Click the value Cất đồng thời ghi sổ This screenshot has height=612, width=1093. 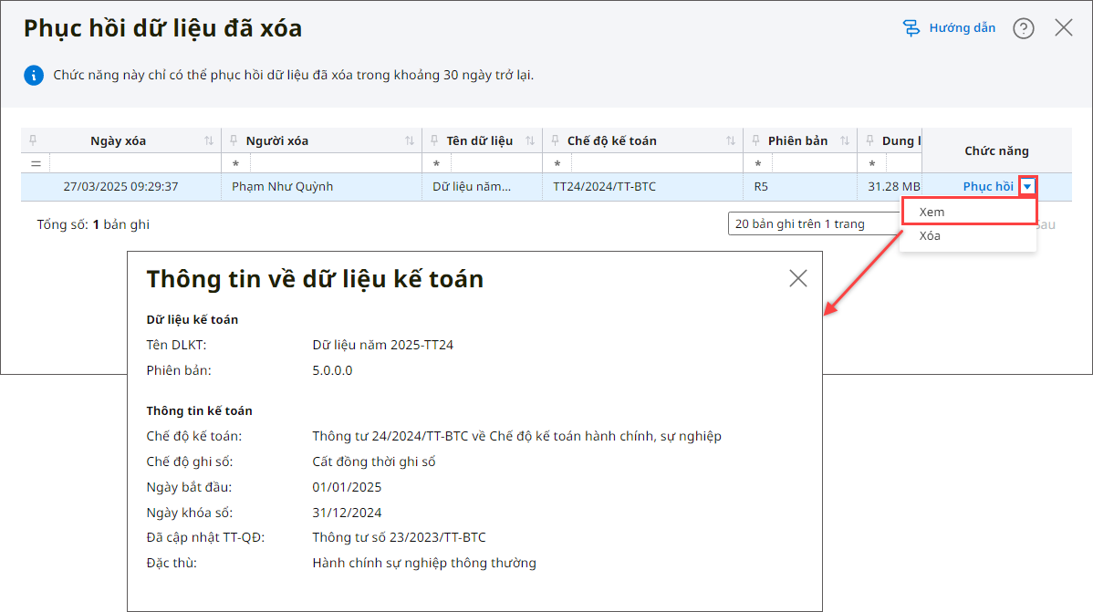pyautogui.click(x=374, y=462)
